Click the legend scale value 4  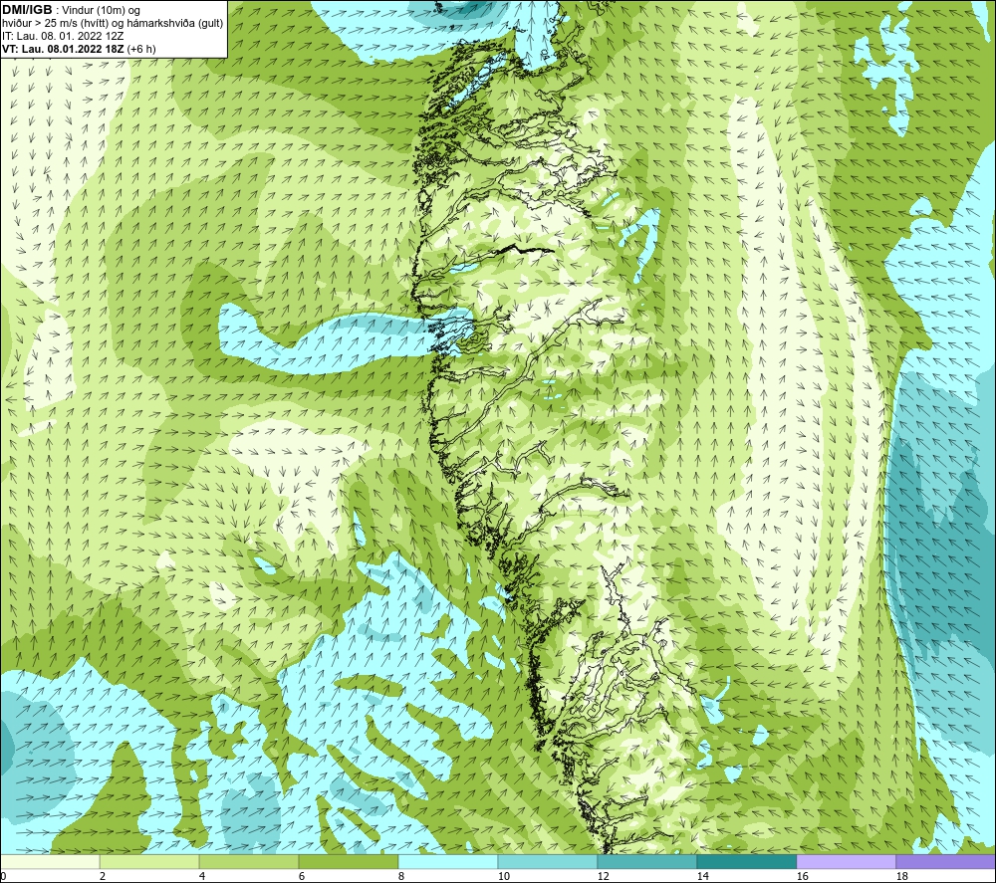pyautogui.click(x=202, y=877)
